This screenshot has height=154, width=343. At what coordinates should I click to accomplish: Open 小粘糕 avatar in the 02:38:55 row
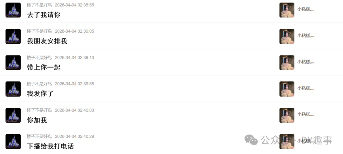287,10
